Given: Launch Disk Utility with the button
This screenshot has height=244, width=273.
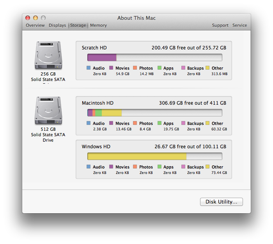Looking at the screenshot, I should coord(221,202).
